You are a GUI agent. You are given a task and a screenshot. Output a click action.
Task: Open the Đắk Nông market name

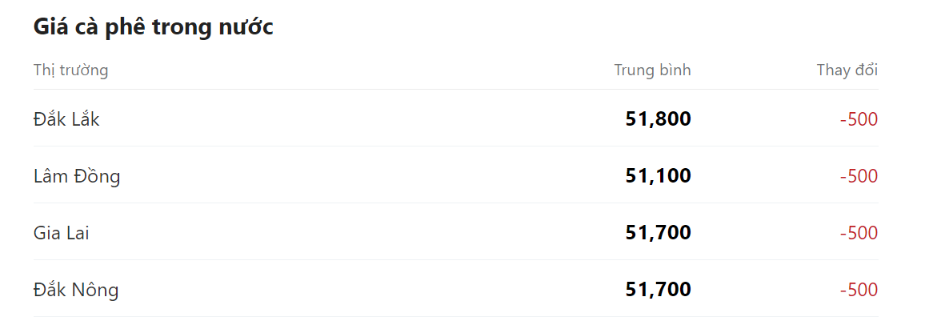click(x=76, y=290)
